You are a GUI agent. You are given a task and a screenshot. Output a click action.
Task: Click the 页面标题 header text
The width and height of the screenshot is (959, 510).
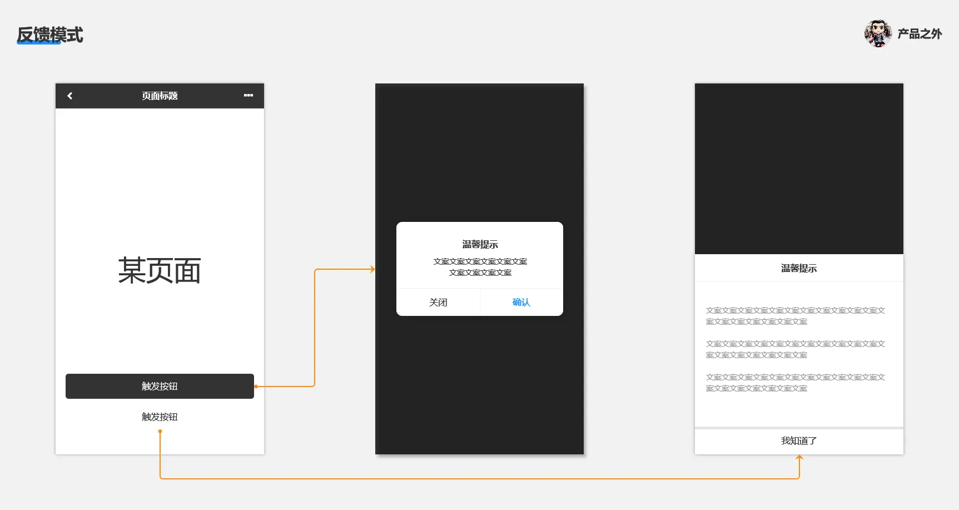[x=160, y=96]
